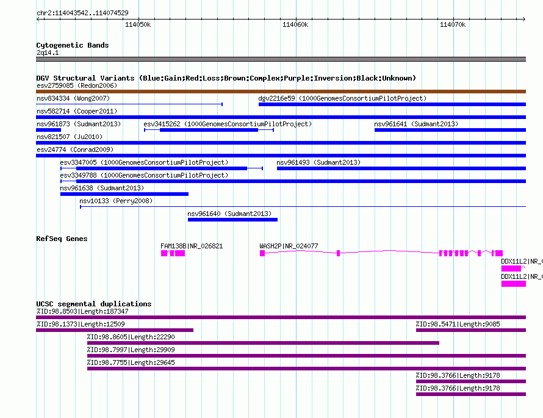543x418 pixels.
Task: Select the 114060k ruler label
Action: point(295,24)
